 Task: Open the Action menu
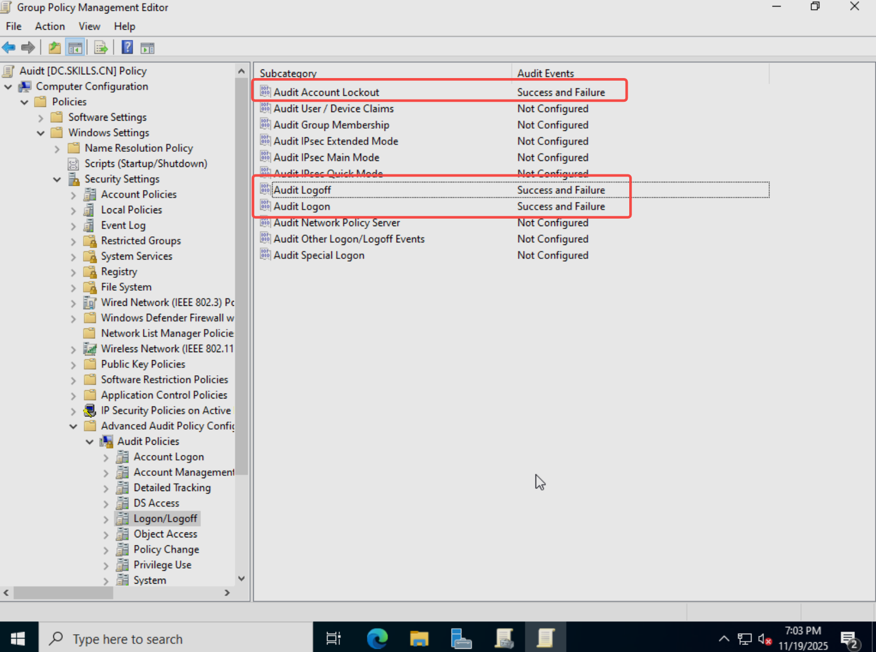[x=50, y=26]
